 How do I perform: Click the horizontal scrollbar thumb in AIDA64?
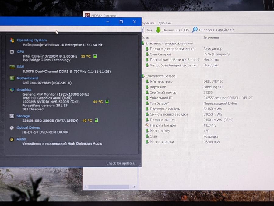point(109,187)
